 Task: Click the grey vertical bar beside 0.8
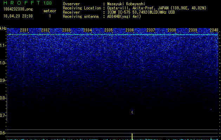pos(7,108)
